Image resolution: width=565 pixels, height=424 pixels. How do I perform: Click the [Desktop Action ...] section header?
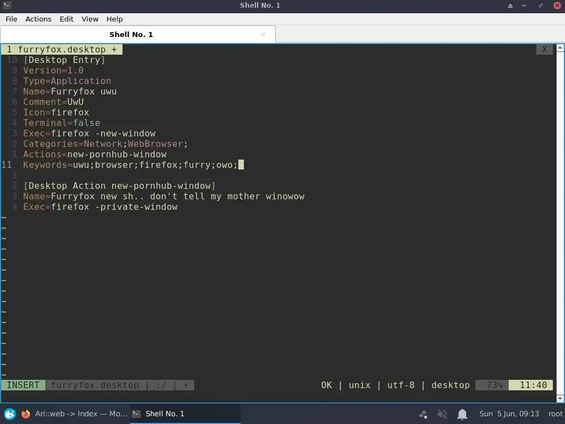pyautogui.click(x=119, y=185)
